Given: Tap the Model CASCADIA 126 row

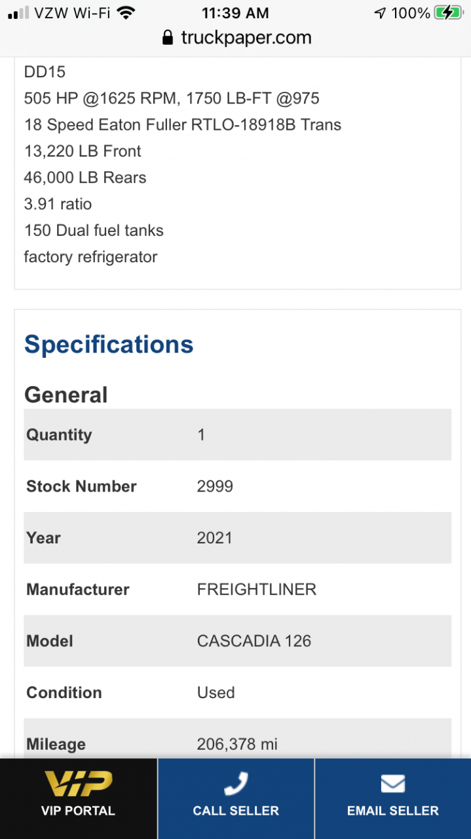Looking at the screenshot, I should [238, 640].
